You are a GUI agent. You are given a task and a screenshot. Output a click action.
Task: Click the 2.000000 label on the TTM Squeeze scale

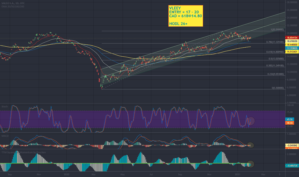[x=292, y=154]
